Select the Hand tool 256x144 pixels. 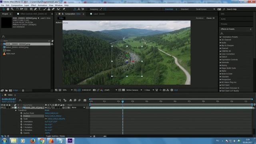[8, 9]
